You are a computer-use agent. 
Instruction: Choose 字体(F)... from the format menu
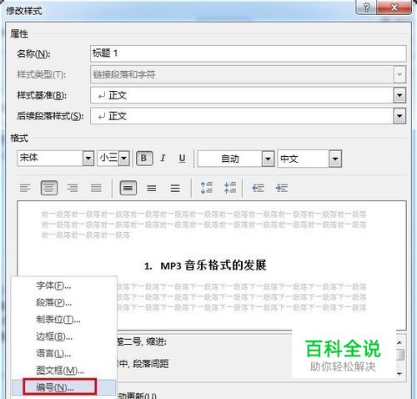pos(63,285)
